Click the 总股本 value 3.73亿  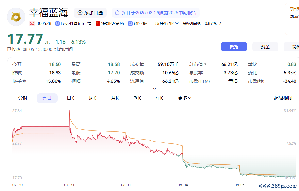(231, 73)
